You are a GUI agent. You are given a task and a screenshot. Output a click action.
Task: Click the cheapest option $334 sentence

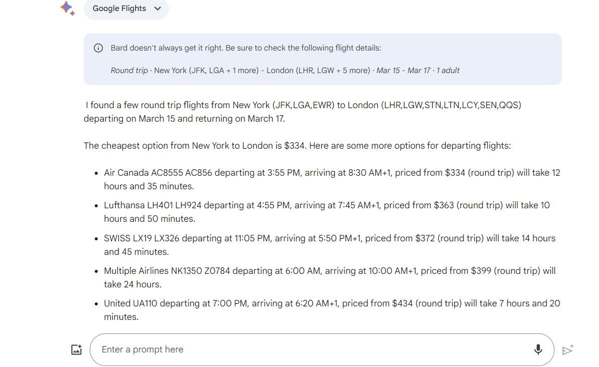(297, 146)
